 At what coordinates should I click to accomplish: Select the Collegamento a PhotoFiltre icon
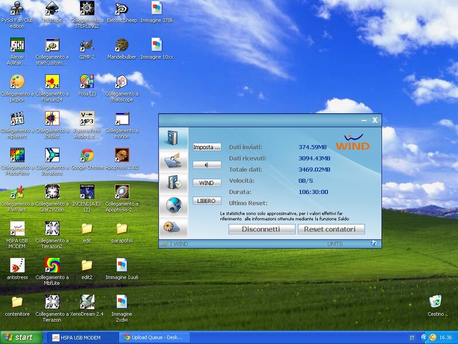coord(17,162)
